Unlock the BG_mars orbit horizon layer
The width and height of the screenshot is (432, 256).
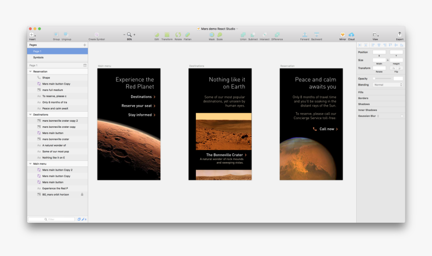[82, 195]
